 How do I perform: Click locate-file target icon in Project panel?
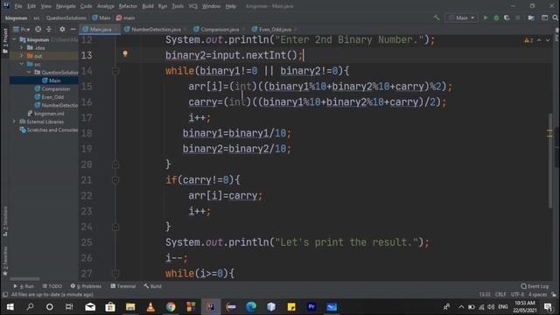coord(38,29)
